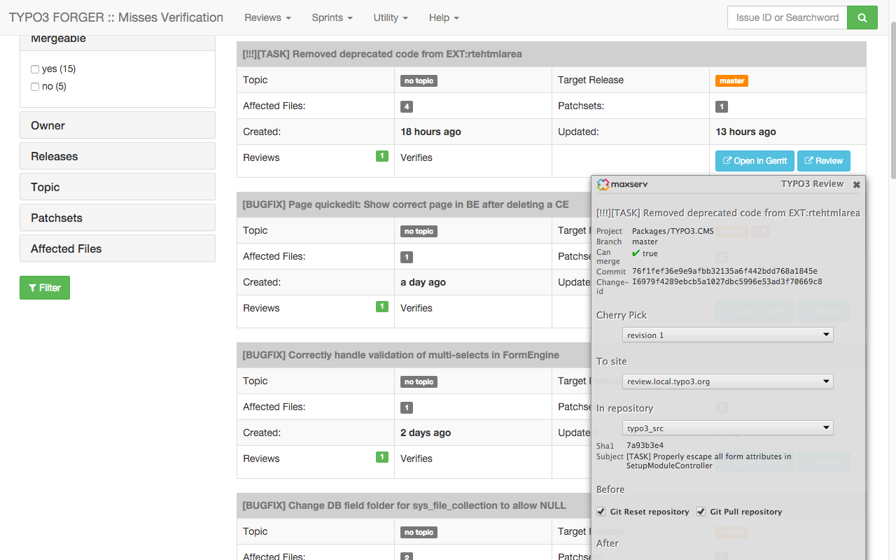This screenshot has width=896, height=560.
Task: Uncheck Git Reset repository
Action: pos(601,512)
